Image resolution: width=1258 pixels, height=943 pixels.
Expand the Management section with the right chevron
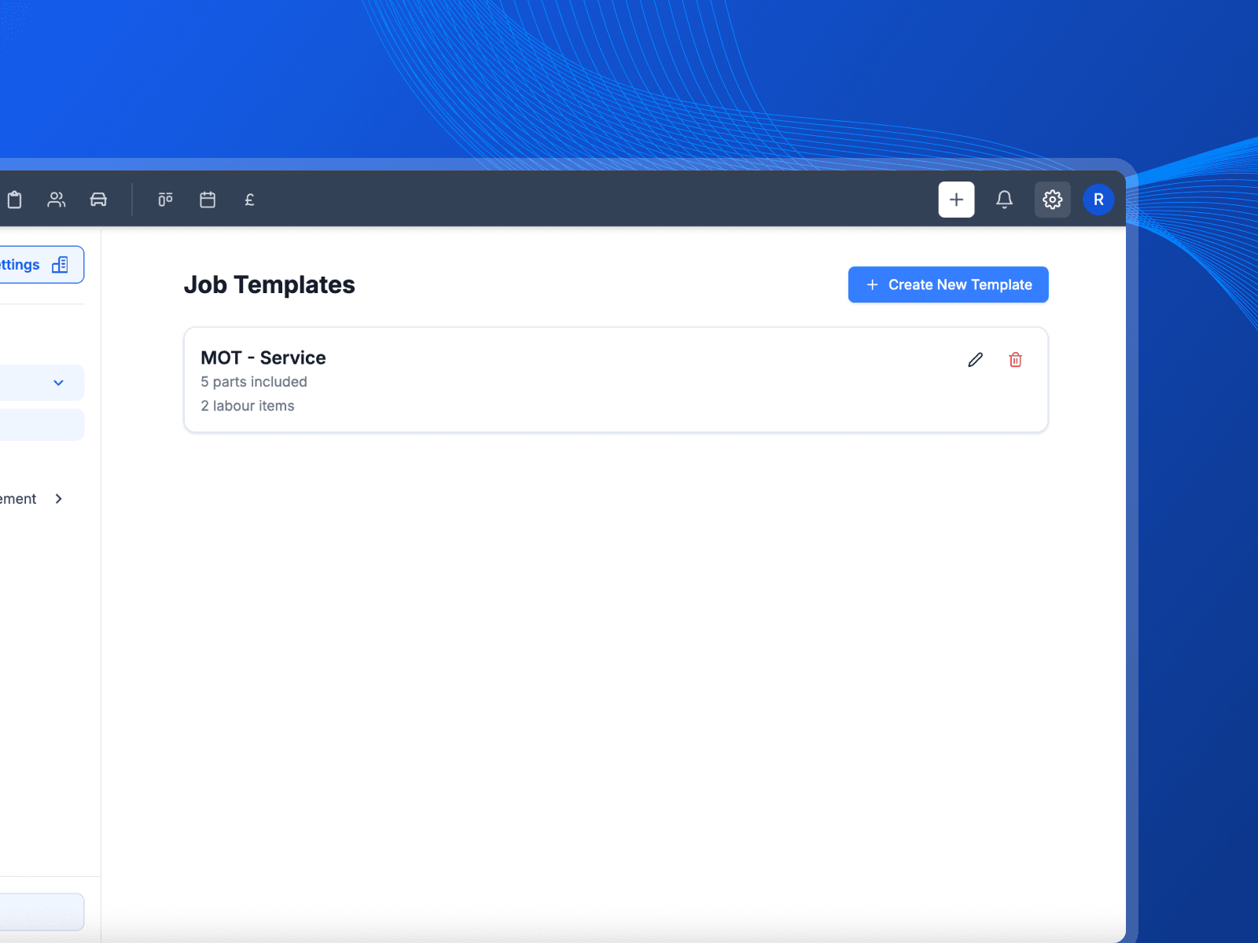tap(58, 498)
